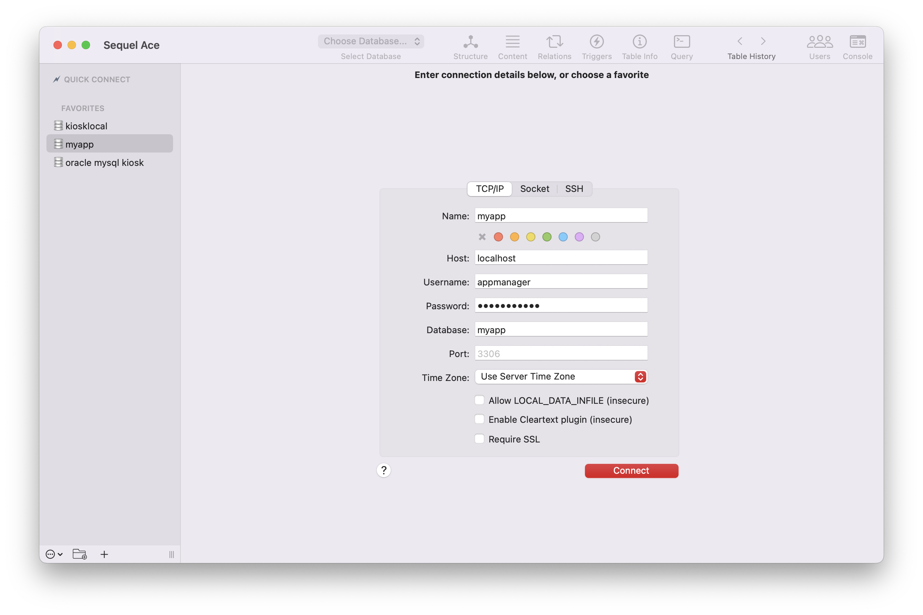Viewport: 923px width, 615px height.
Task: Pick the blue color swatch
Action: pyautogui.click(x=563, y=237)
